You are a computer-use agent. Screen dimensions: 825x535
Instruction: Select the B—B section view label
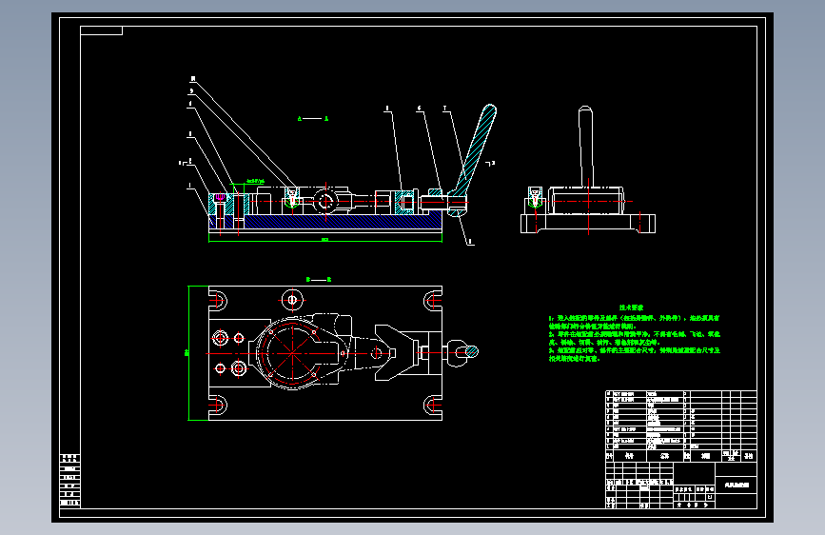coord(319,280)
